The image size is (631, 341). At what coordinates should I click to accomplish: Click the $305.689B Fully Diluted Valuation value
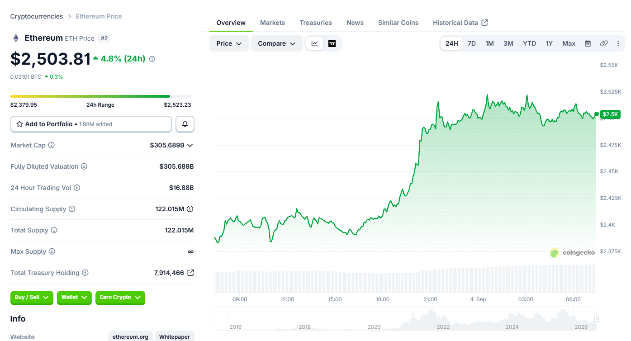point(176,166)
